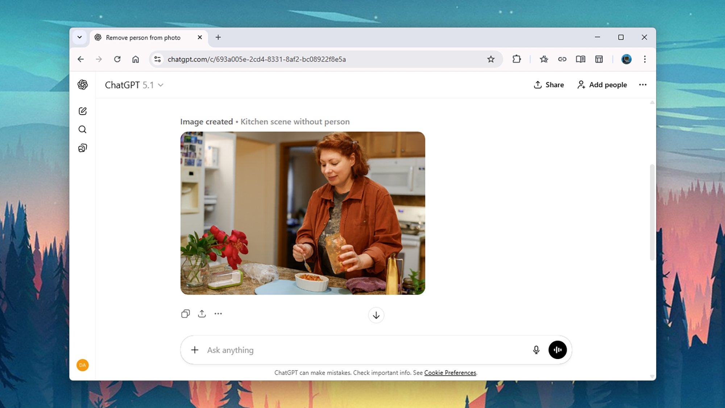Open the Cookie Preferences link

click(x=450, y=373)
